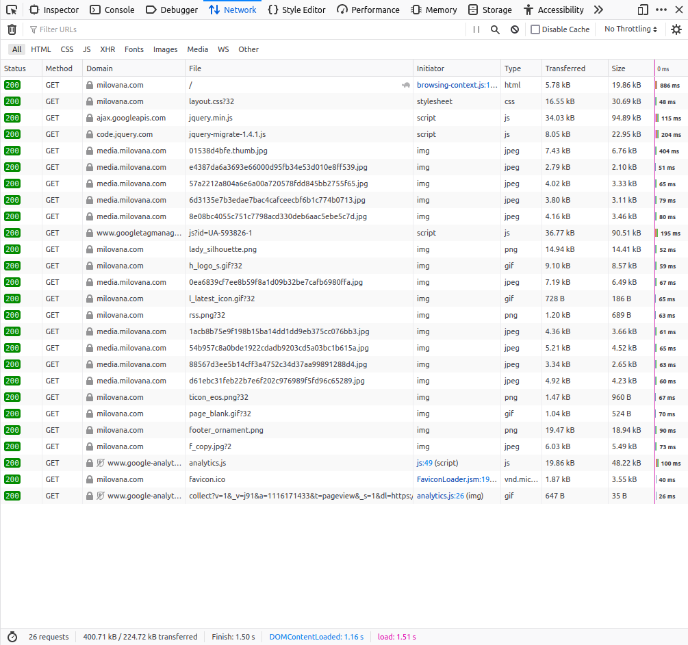Clear the network log with trash icon
The image size is (688, 645).
(x=12, y=29)
